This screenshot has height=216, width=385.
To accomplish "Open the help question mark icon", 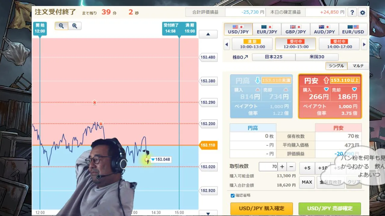I will click(352, 13).
